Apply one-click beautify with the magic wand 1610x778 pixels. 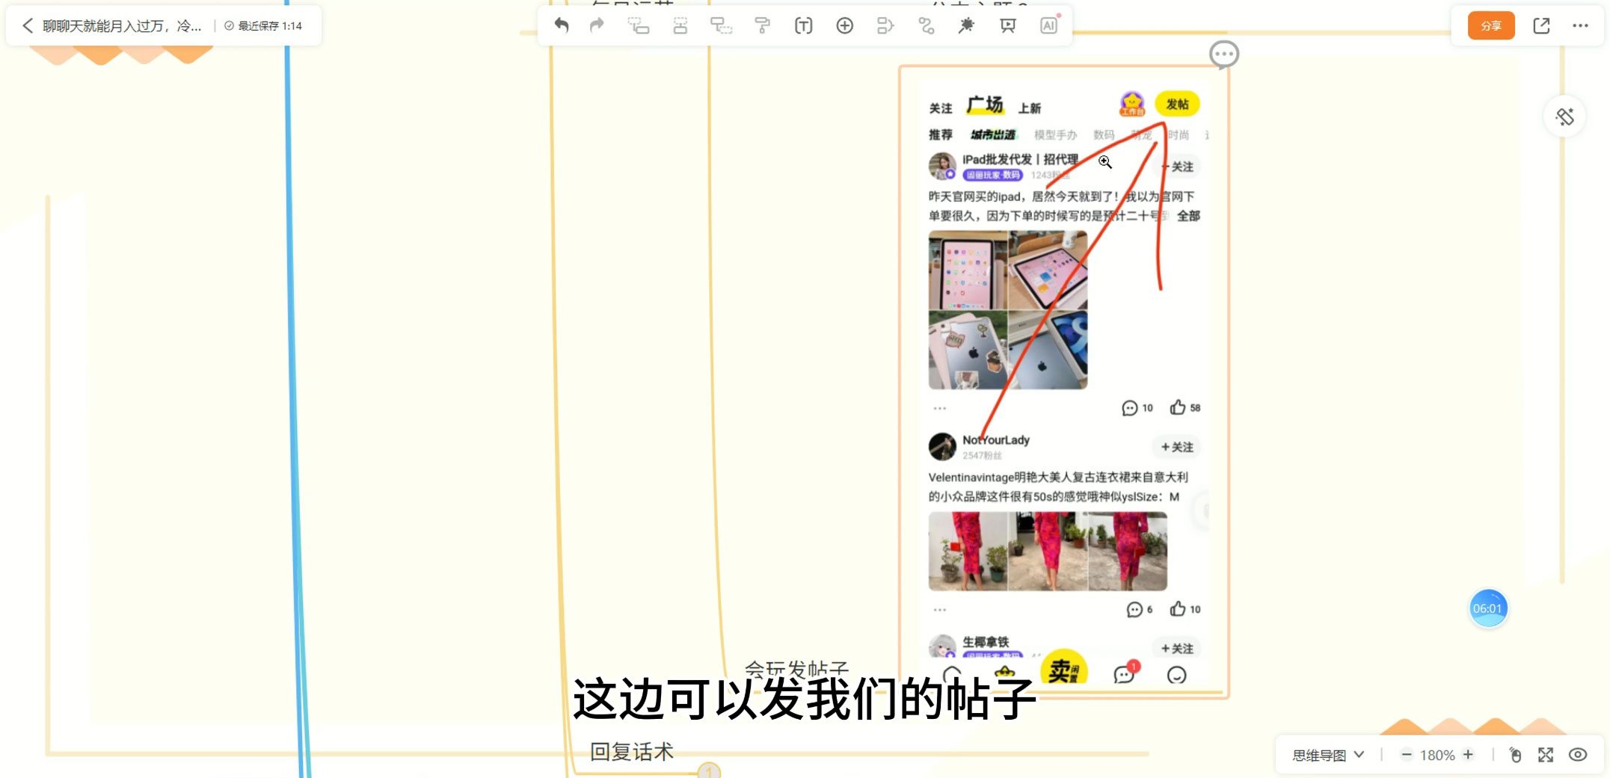click(x=966, y=25)
